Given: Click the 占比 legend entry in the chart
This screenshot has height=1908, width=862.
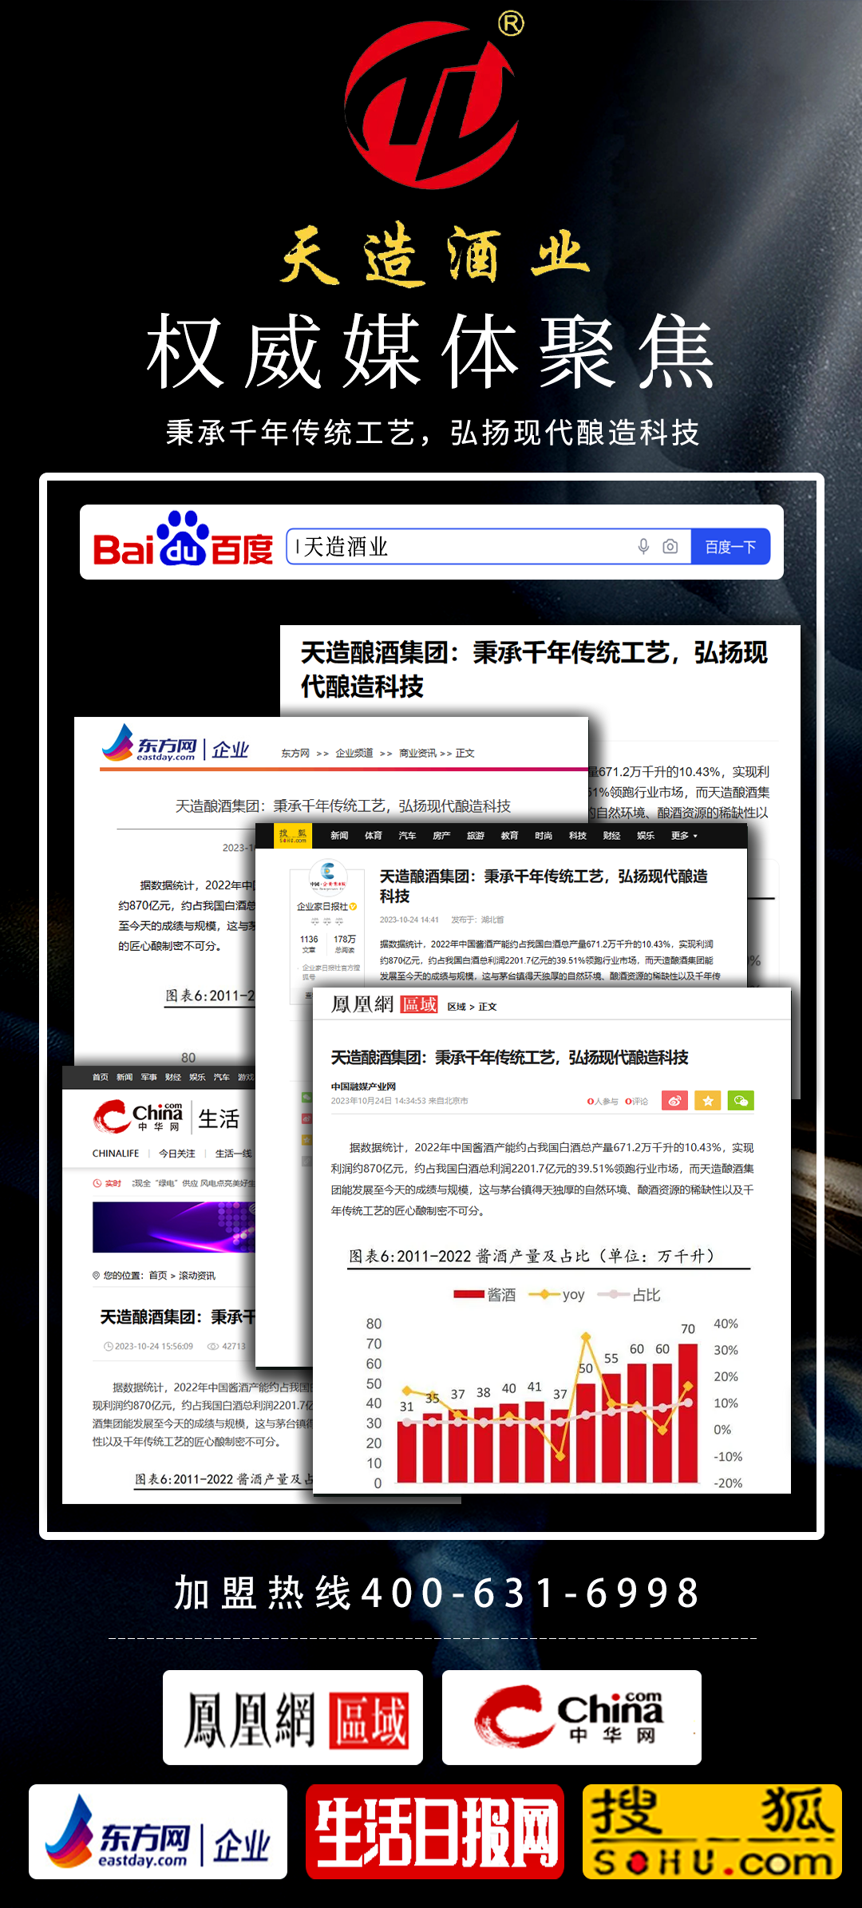Looking at the screenshot, I should 629,1294.
